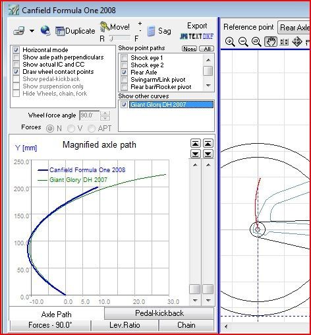This screenshot has width=311, height=335.
Task: Export as TEXT
Action: [196, 36]
